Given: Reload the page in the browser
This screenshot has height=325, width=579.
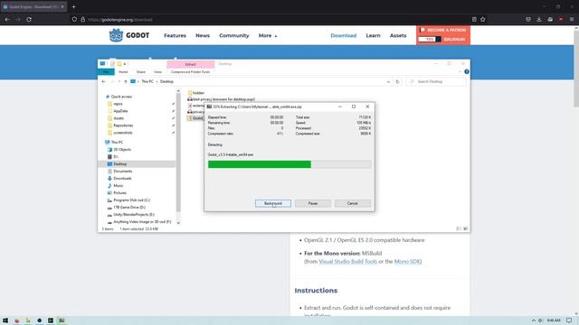Looking at the screenshot, I should pyautogui.click(x=29, y=19).
